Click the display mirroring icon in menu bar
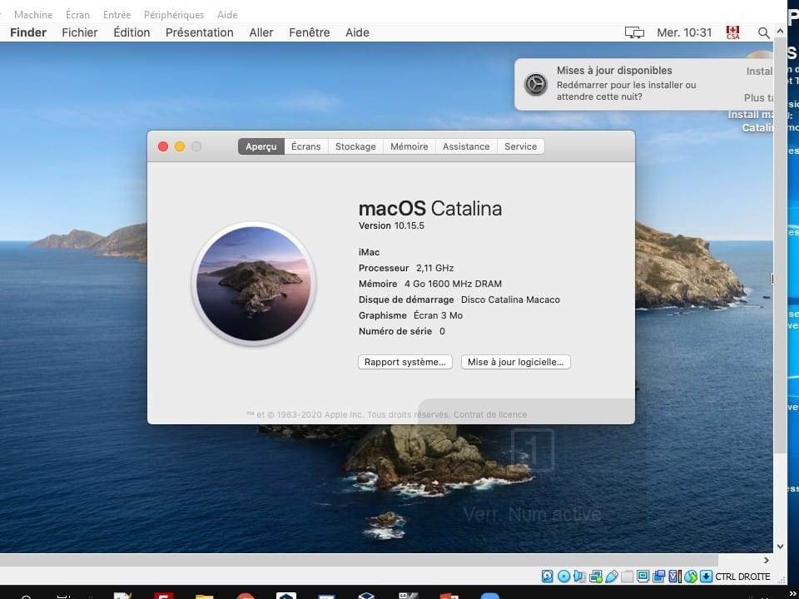This screenshot has height=599, width=799. pyautogui.click(x=634, y=32)
